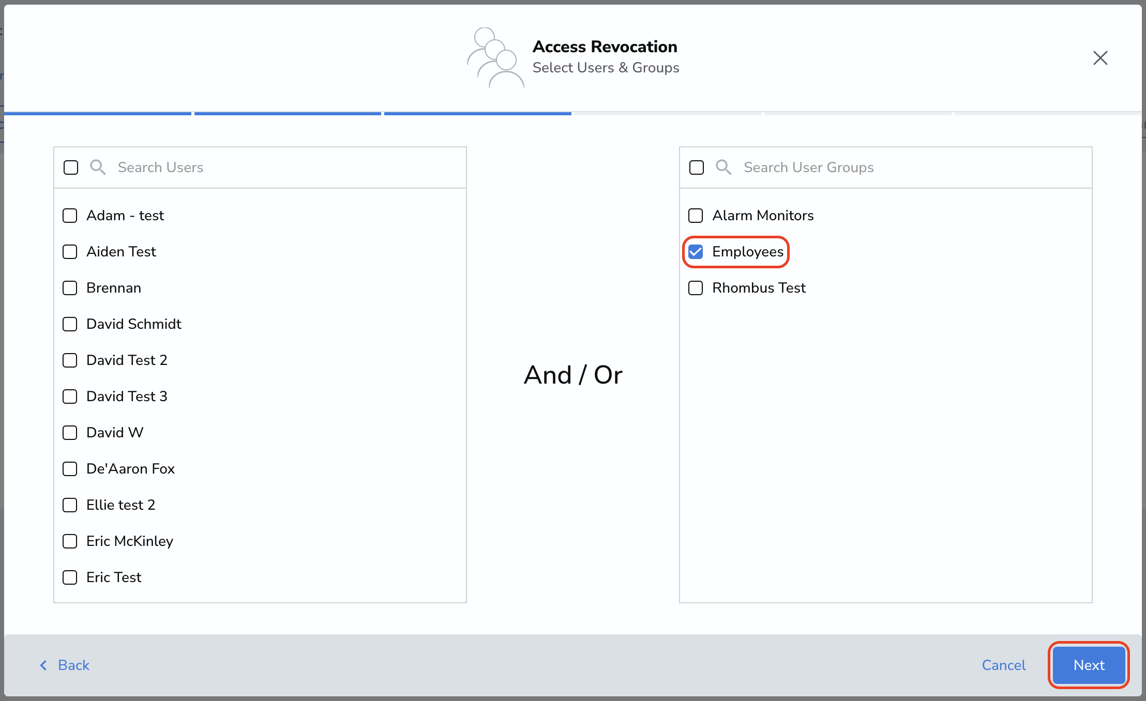Click the Cancel link
The image size is (1146, 701).
[1003, 665]
